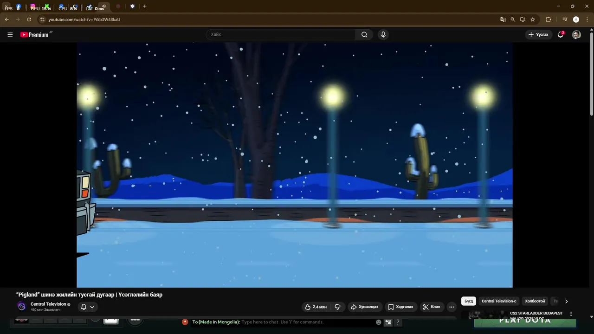Open the Central Television channel name link

tap(48, 304)
